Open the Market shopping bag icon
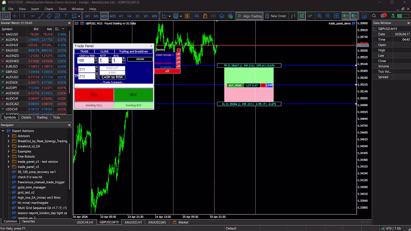 click(205, 16)
